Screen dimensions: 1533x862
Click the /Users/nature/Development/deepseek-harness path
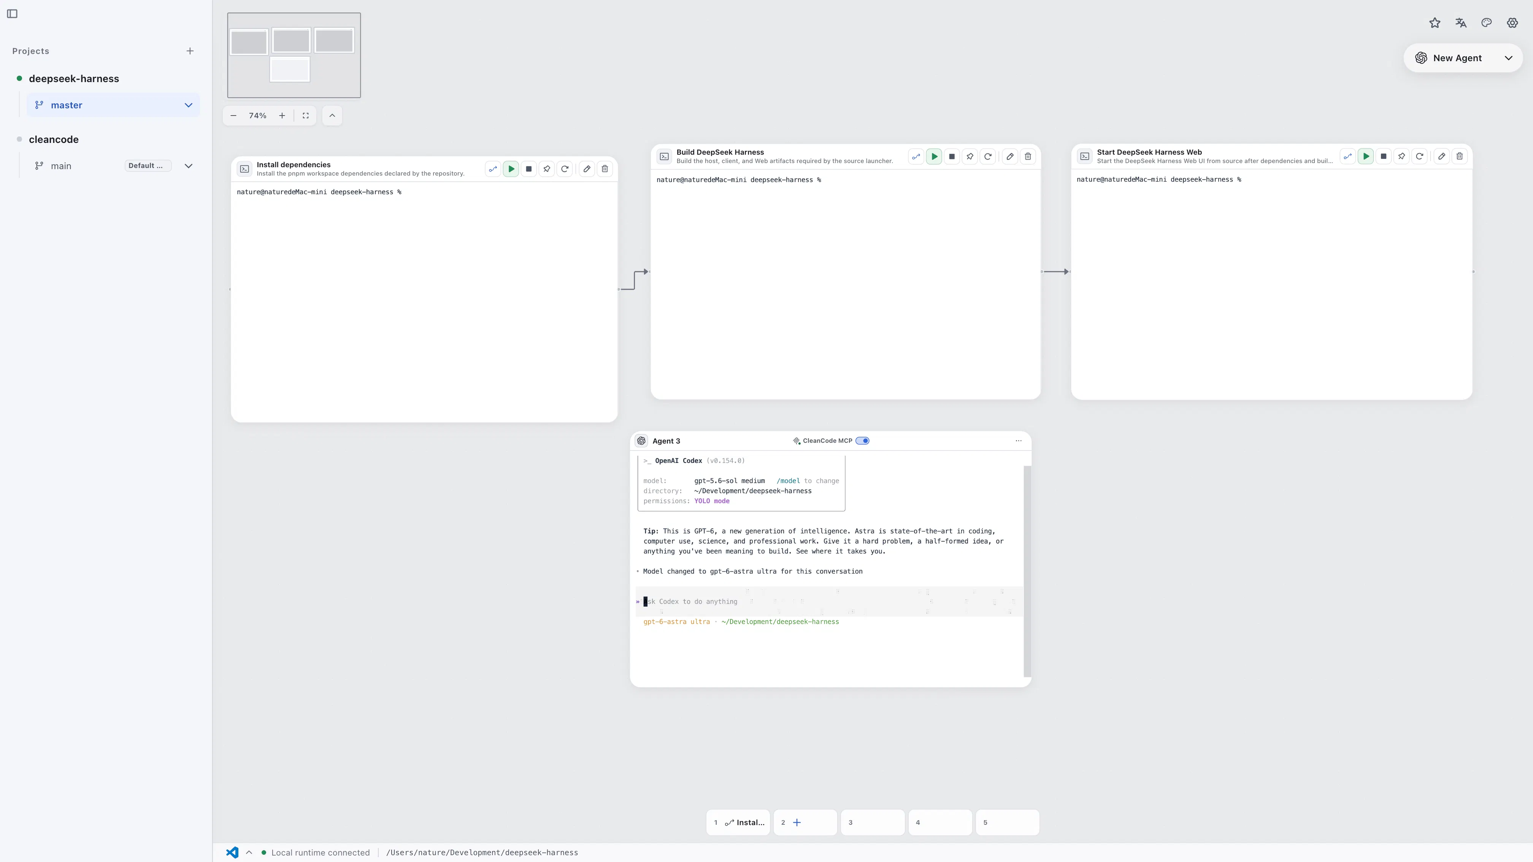click(x=482, y=852)
